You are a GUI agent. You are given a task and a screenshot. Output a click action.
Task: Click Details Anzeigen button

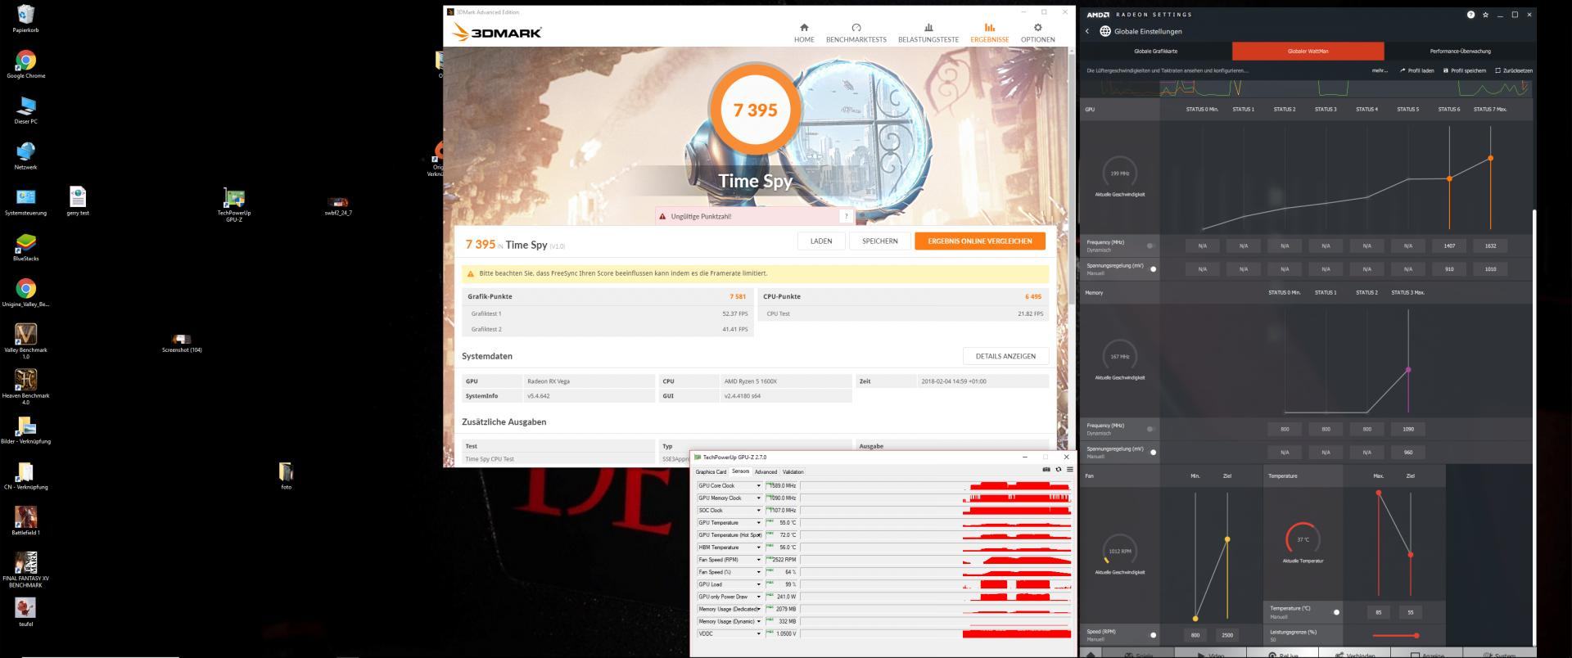pos(1005,357)
